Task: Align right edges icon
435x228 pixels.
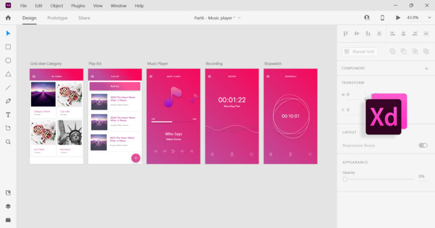Action: point(415,34)
